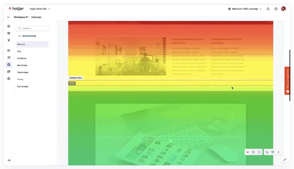Expand the sidebar with the arrow icon
Image resolution: width=294 pixels, height=169 pixels.
click(9, 160)
